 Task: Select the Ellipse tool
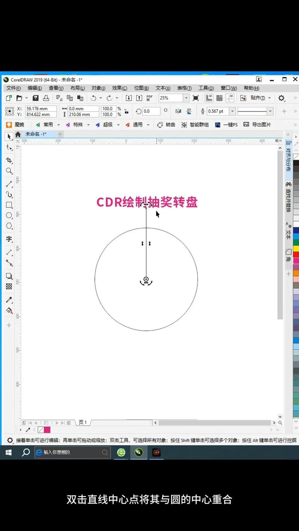coord(9,215)
